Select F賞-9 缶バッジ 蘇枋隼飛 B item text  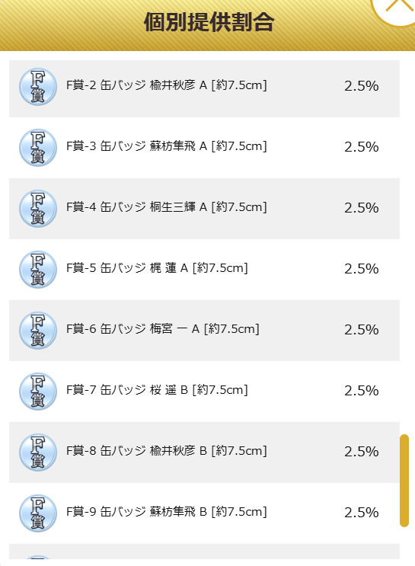(x=167, y=513)
